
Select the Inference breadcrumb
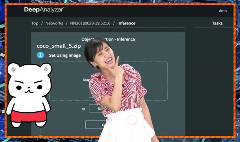click(127, 23)
